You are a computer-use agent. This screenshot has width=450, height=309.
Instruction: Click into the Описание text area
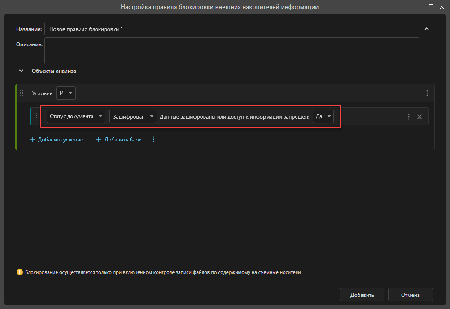[232, 51]
